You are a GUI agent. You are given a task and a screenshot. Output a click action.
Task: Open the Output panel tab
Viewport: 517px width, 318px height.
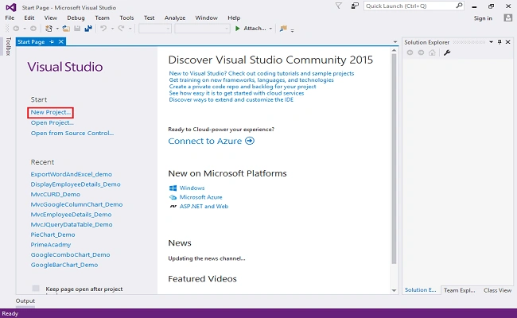click(25, 301)
